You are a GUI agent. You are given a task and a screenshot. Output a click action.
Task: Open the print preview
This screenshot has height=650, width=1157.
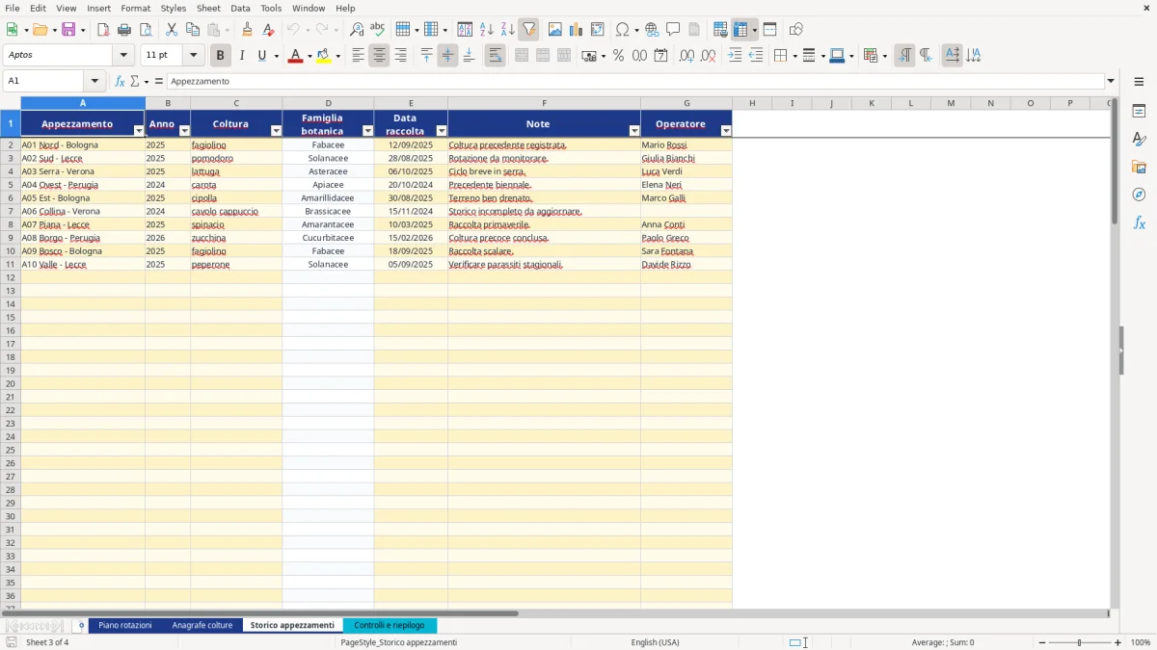pos(146,30)
